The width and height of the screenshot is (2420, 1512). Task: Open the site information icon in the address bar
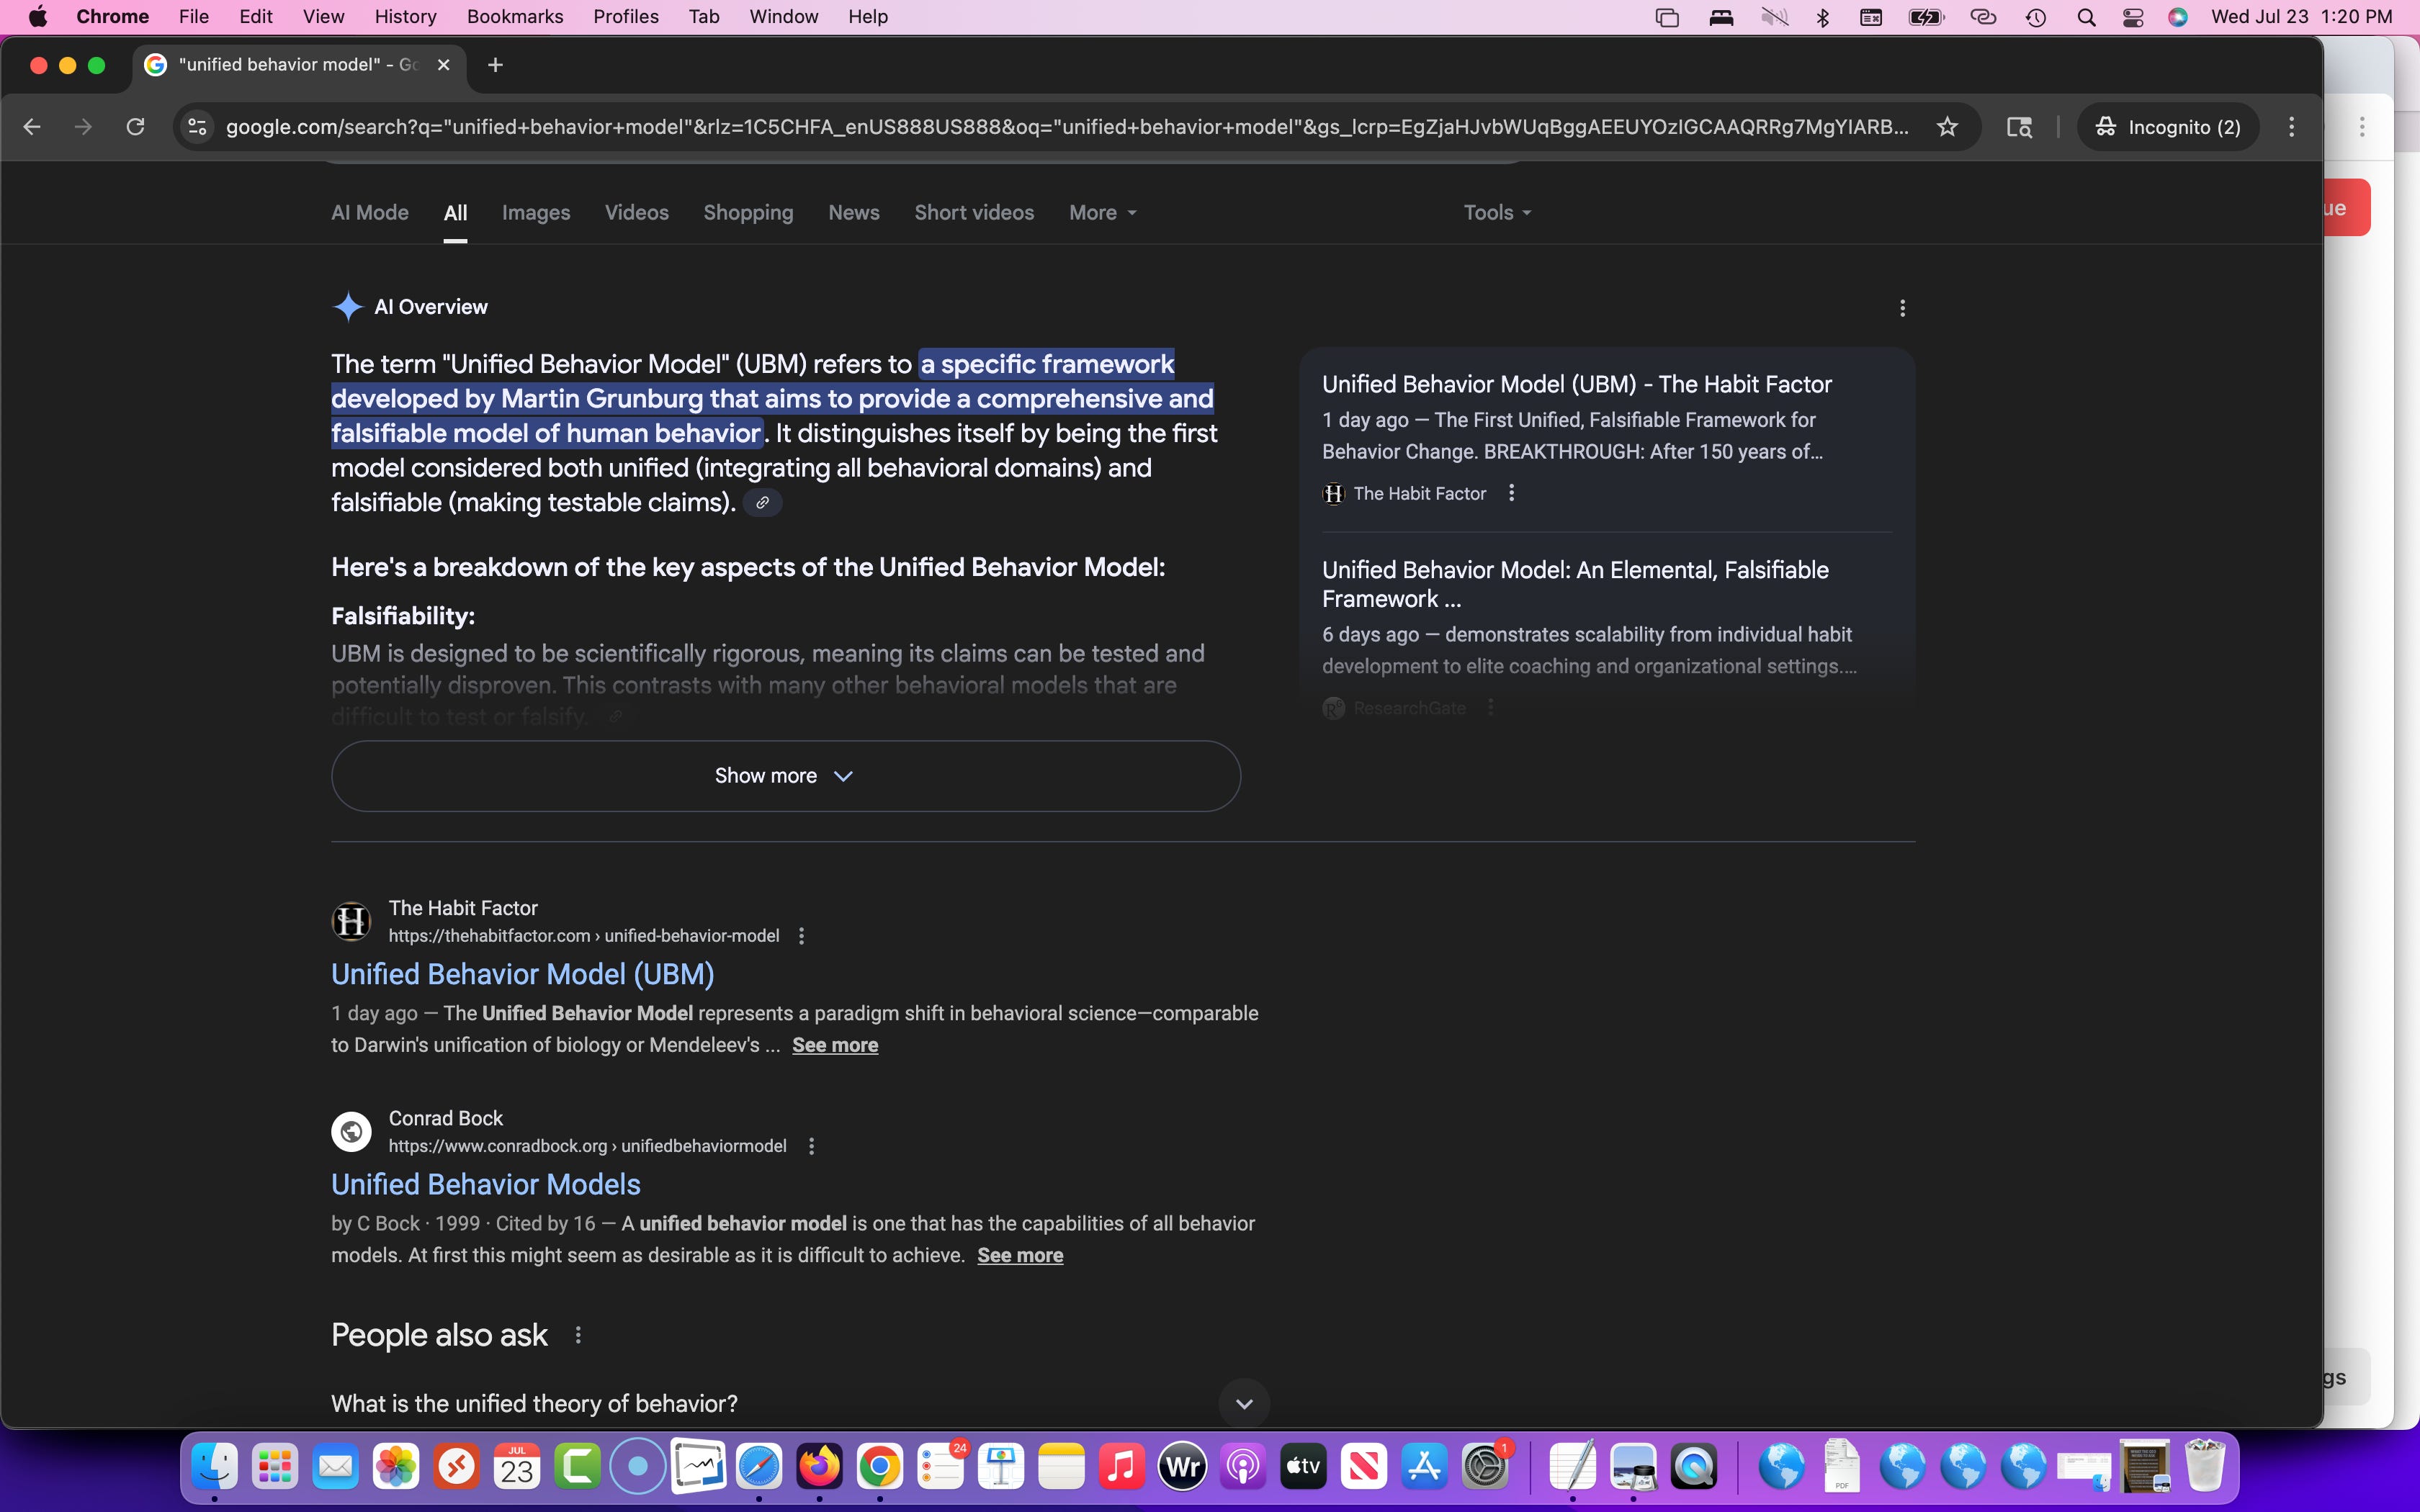pos(198,127)
